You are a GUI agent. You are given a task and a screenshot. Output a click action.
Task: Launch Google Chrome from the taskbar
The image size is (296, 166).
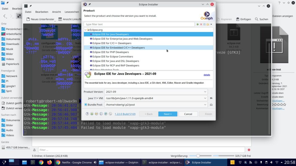pos(41,163)
